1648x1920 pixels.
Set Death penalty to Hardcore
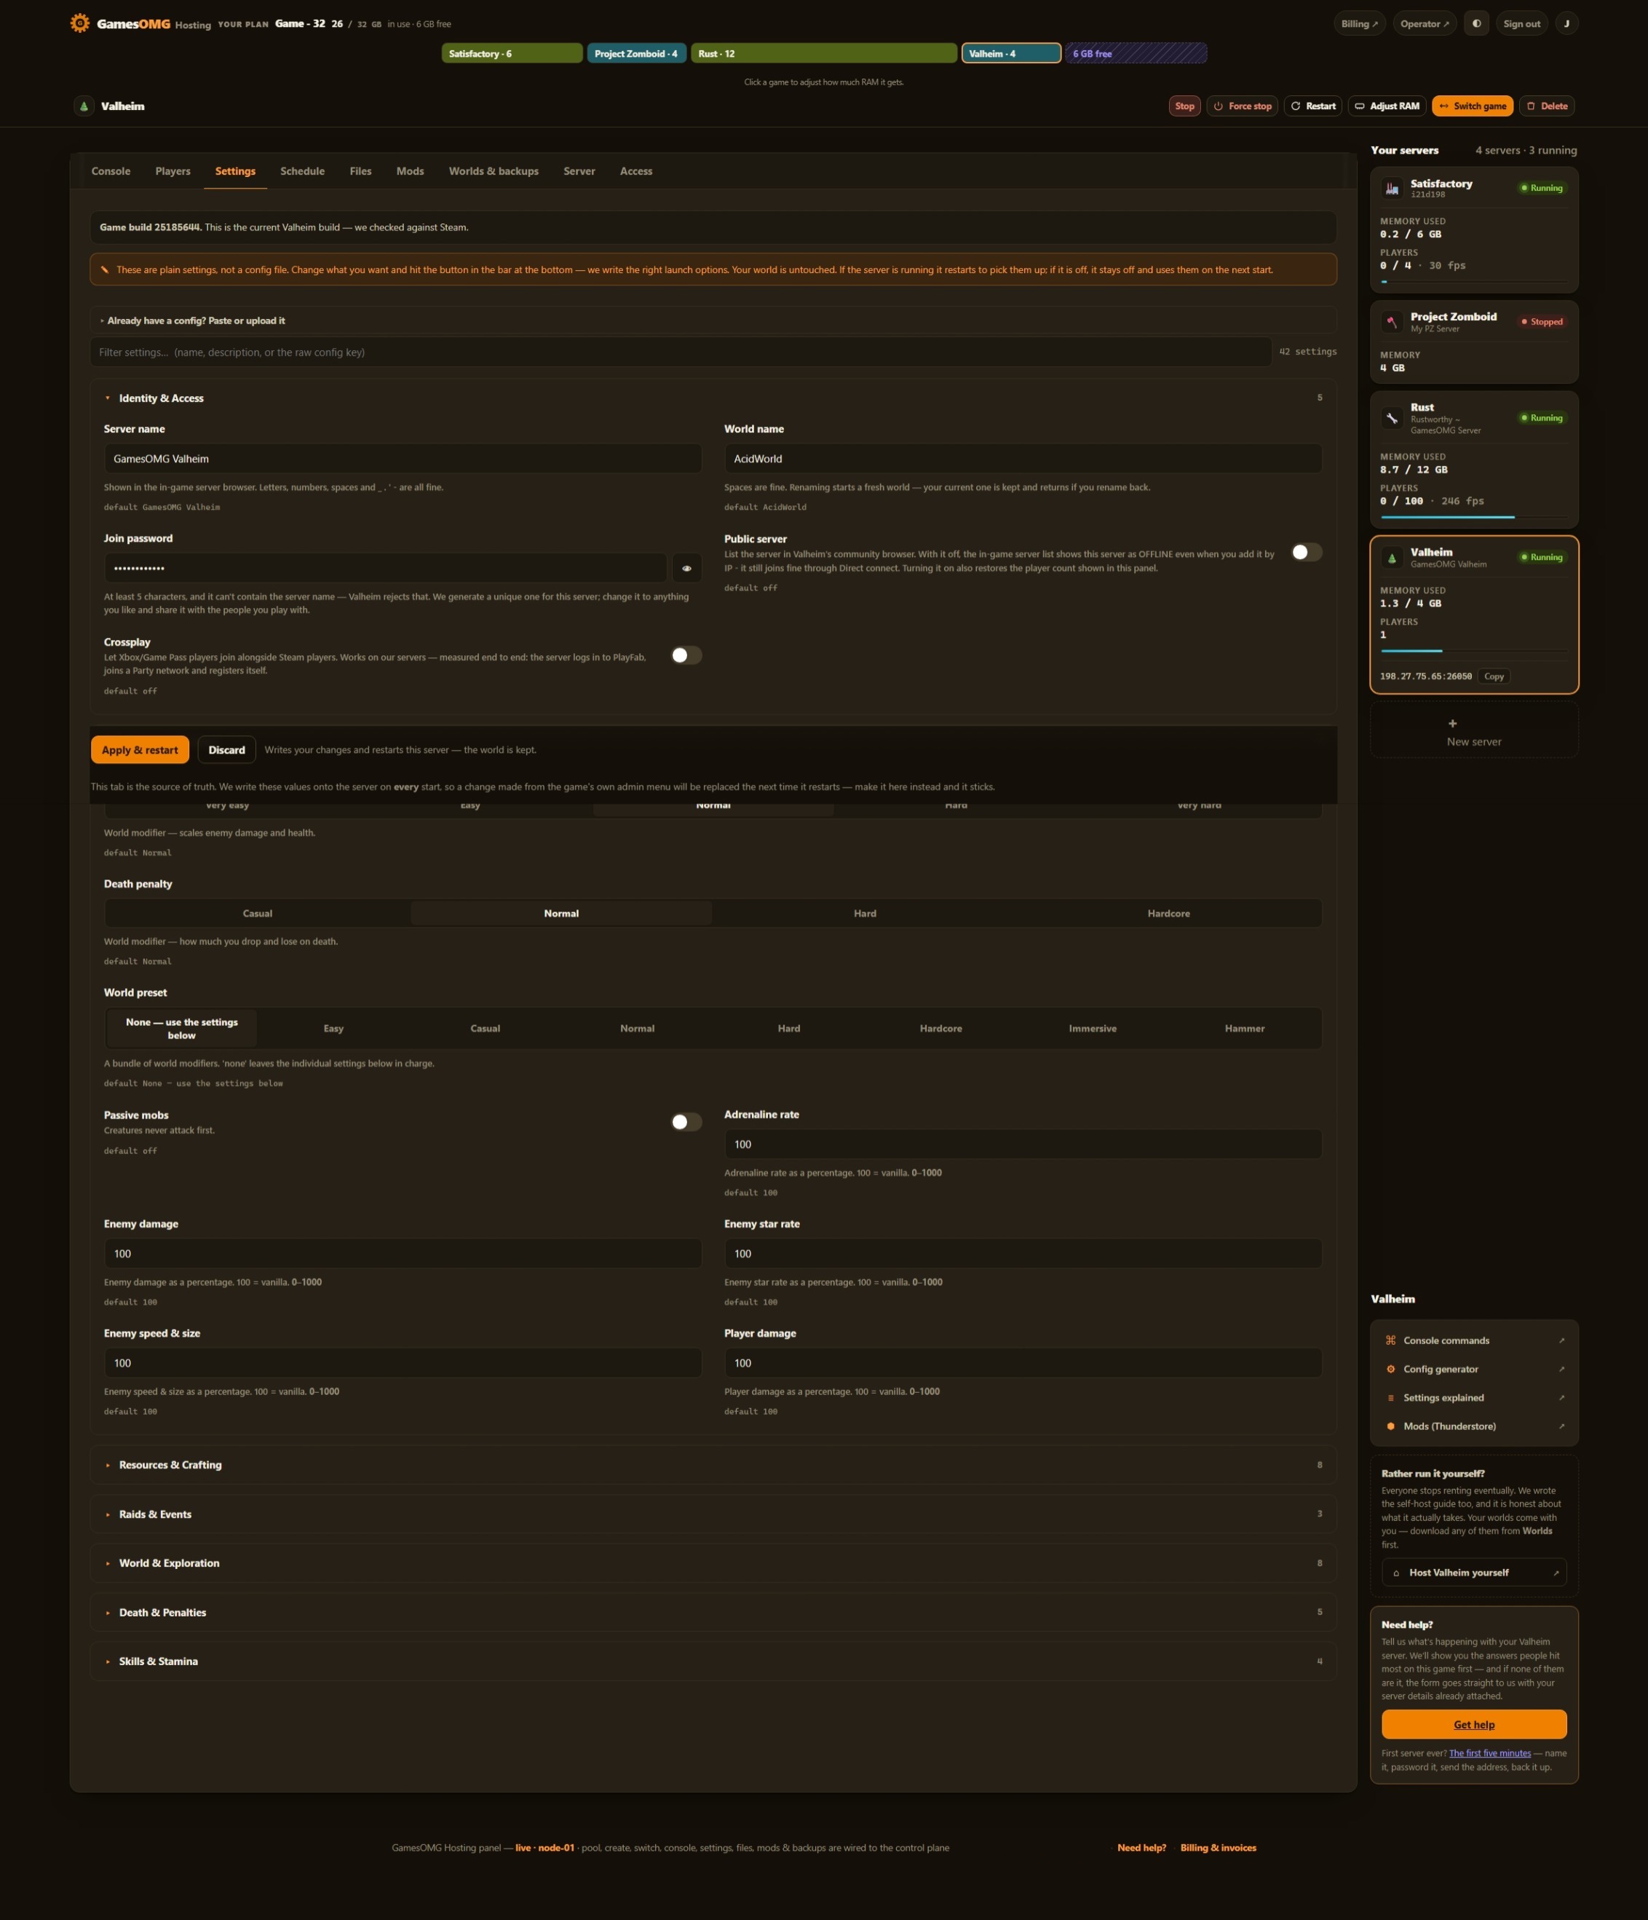pyautogui.click(x=1168, y=913)
